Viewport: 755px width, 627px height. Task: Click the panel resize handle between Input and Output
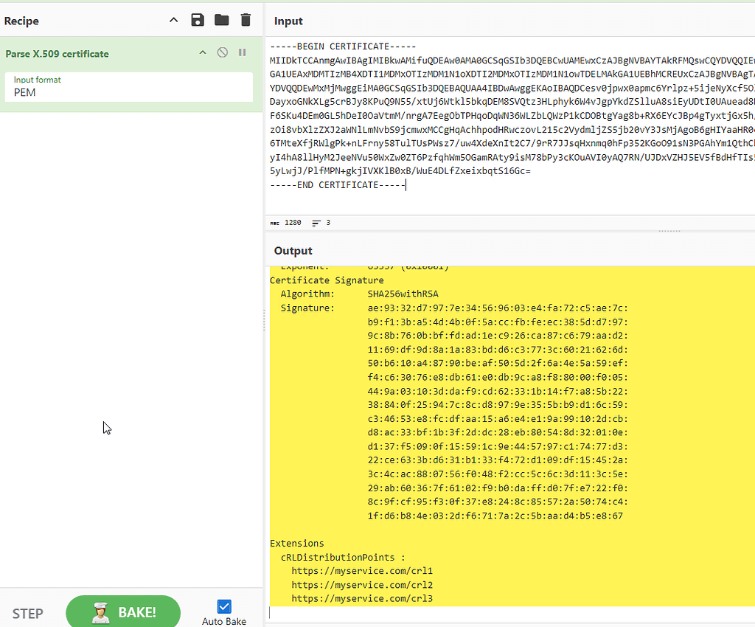click(x=669, y=230)
